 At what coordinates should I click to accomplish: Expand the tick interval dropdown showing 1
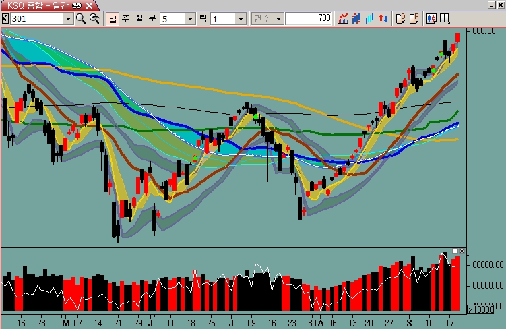241,19
